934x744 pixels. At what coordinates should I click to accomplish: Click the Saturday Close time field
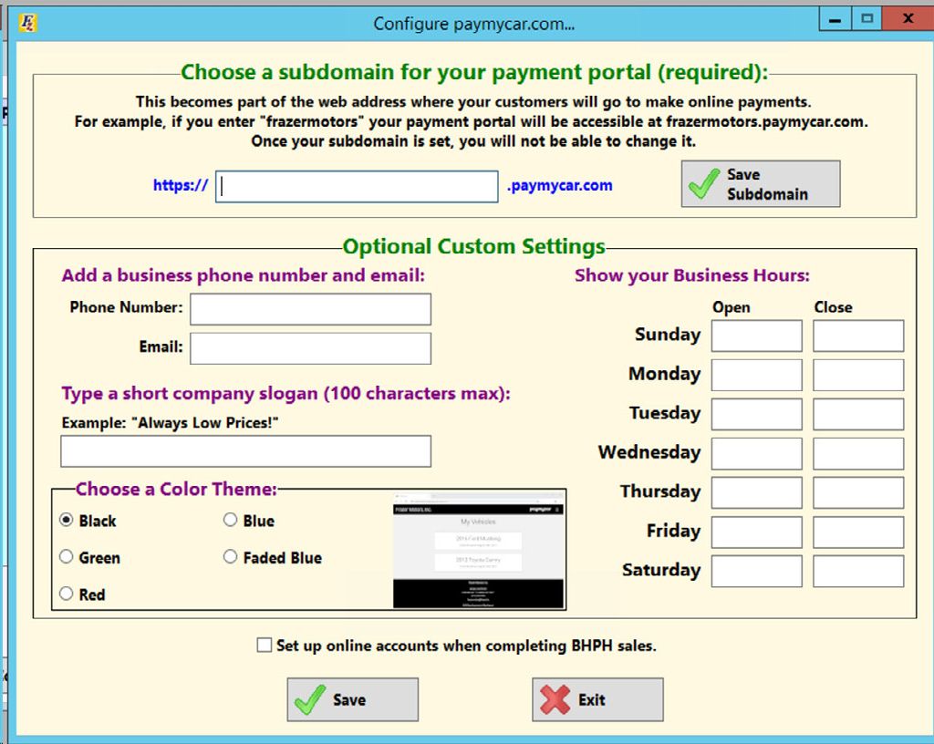pos(858,572)
